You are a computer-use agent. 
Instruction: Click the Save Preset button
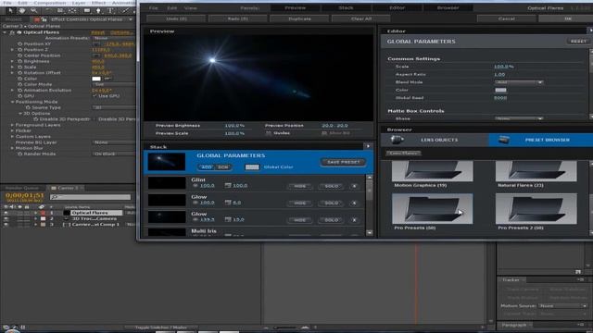click(x=344, y=162)
